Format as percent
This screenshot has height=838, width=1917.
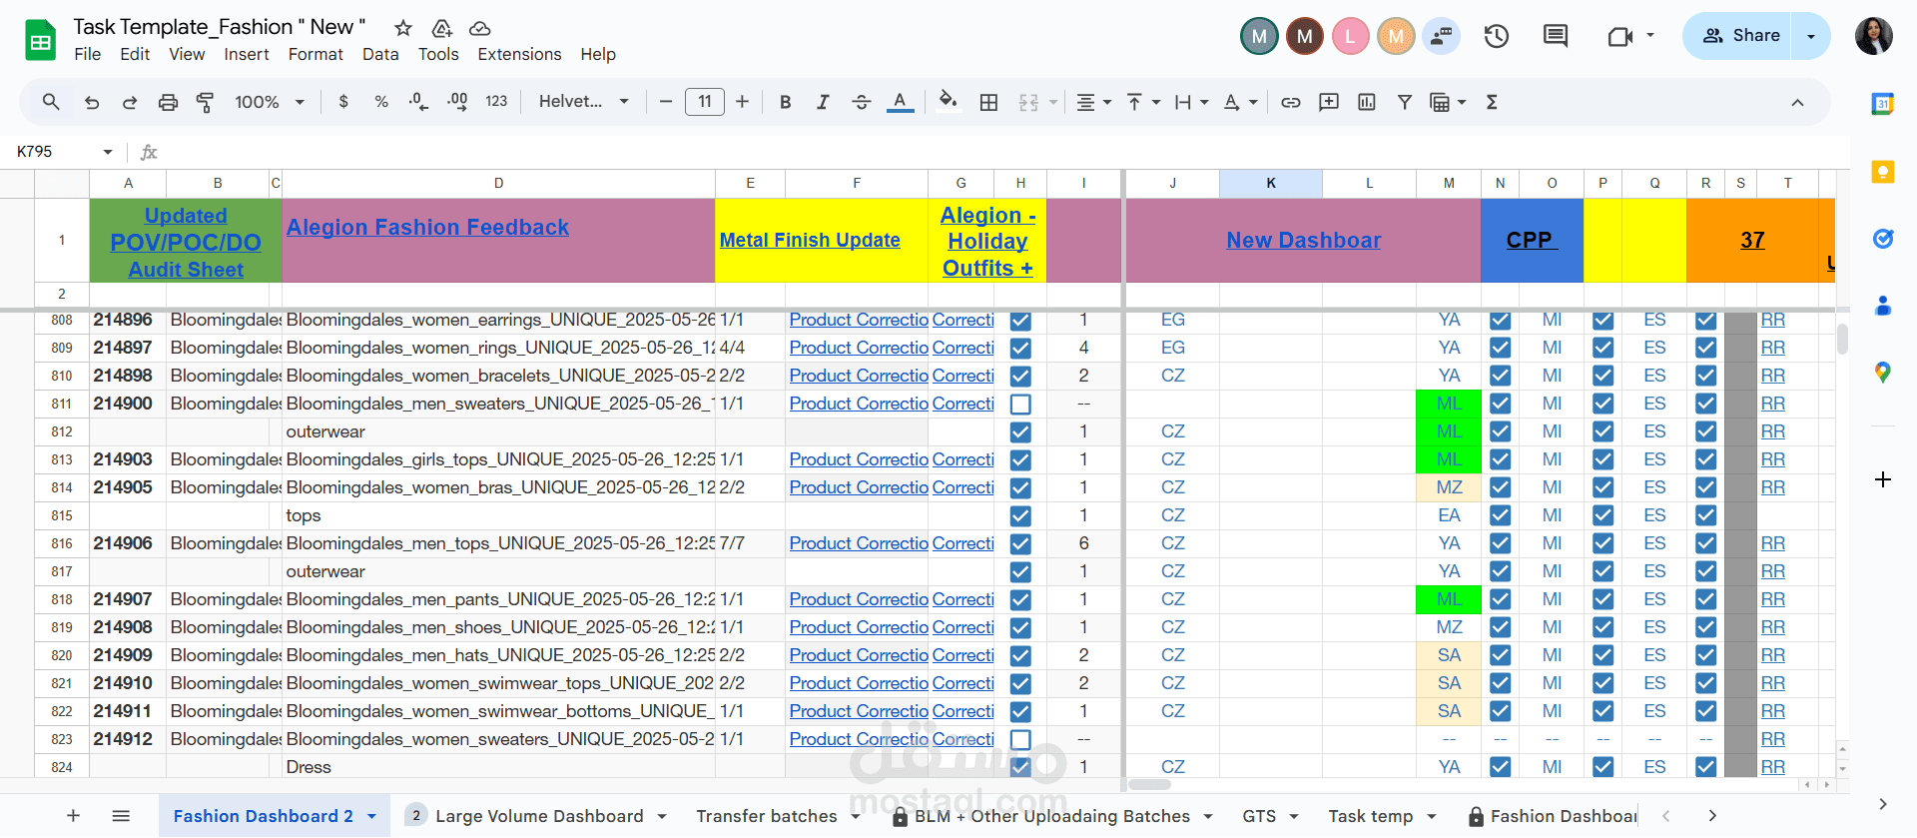381,102
